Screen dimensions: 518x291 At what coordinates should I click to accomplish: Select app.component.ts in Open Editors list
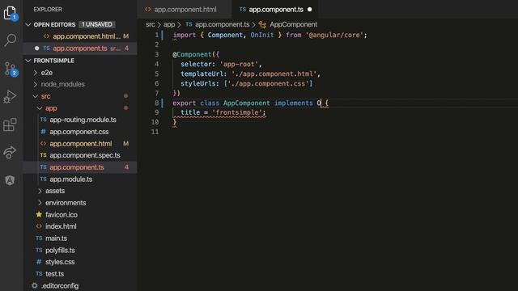click(80, 48)
